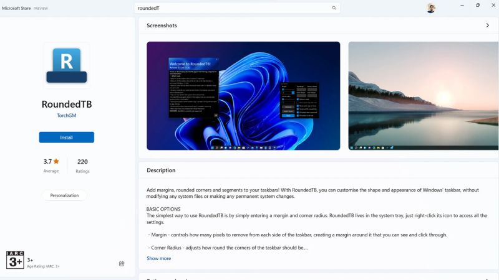
Task: Restore down the Store window
Action: click(x=478, y=5)
